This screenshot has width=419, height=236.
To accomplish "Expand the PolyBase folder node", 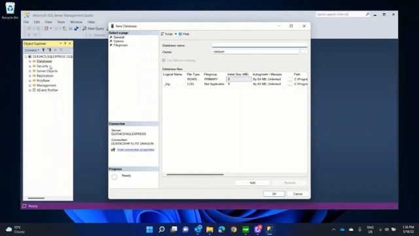I will (30, 81).
